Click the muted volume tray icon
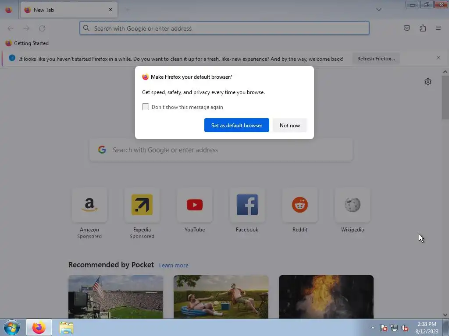Image resolution: width=449 pixels, height=336 pixels. (x=405, y=328)
